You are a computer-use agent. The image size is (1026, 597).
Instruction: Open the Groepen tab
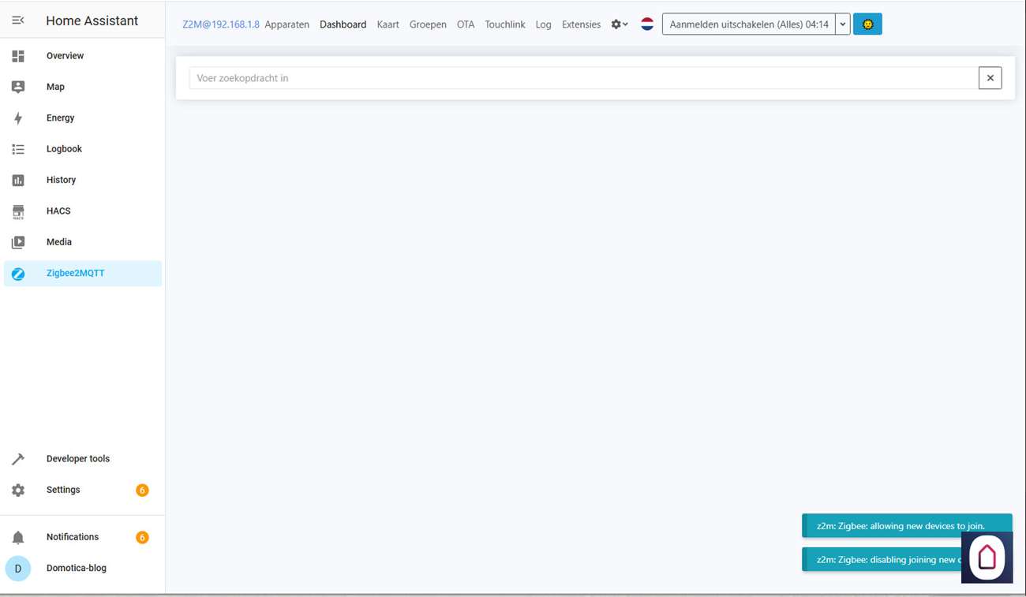click(428, 24)
